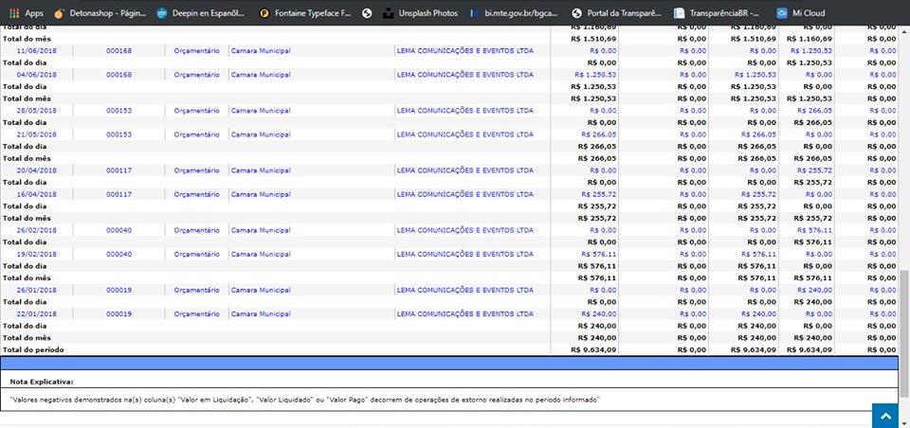
Task: Click LEMA COMUNICAÇÕES link in 22/01/2018 row
Action: pos(464,313)
